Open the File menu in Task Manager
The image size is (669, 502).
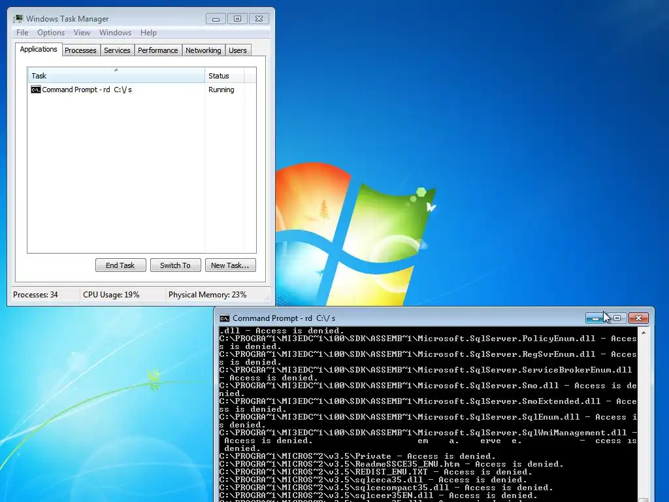click(22, 33)
